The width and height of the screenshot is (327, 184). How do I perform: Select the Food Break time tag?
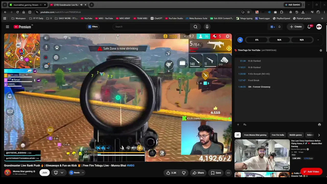coord(254,80)
